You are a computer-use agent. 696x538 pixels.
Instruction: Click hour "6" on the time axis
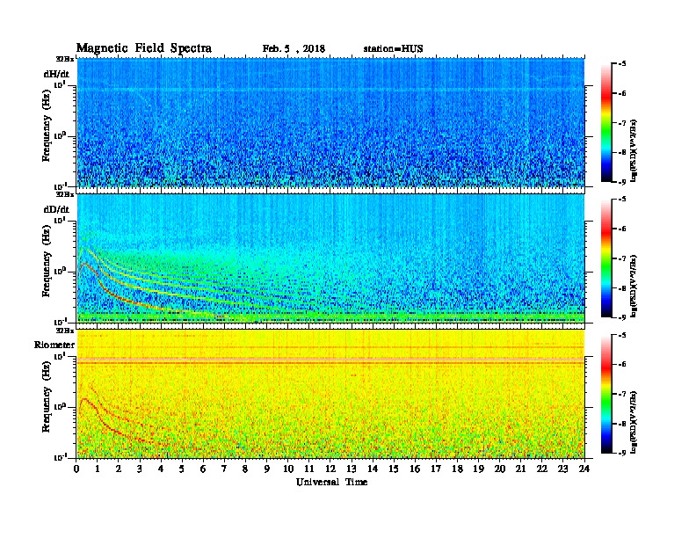click(203, 469)
